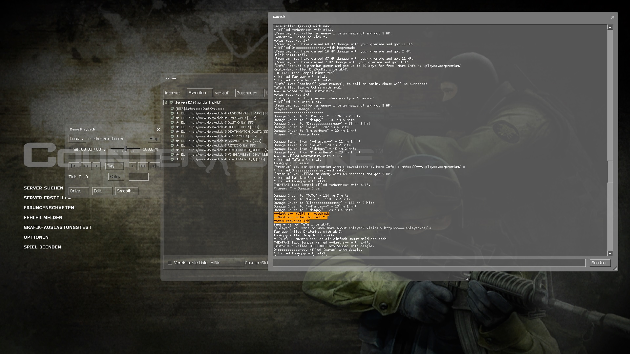
Task: Click star icon of DUST2 ONLY server row
Action: [178, 136]
